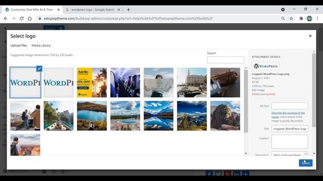This screenshot has width=323, height=181.
Task: Select the vintage car and building thumbnail
Action: point(192,82)
